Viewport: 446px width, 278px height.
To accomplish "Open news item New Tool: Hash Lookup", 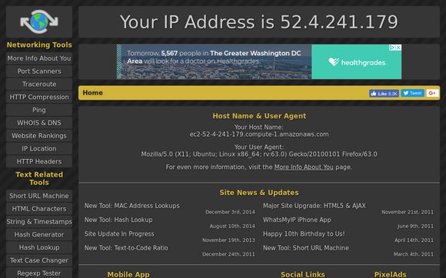I will [x=118, y=220].
